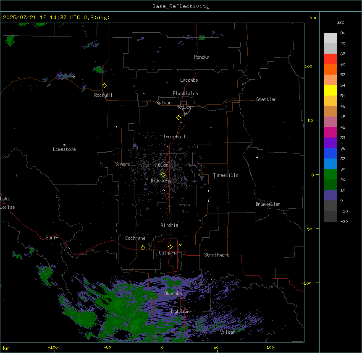Click the Airdrie city label
Viewport: 362px width, 353px height.
[x=169, y=225]
